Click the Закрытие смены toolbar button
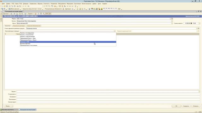Viewport: 202px width, 113px height. [x=30, y=9]
